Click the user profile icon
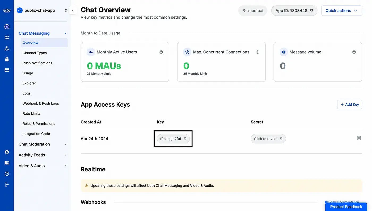This screenshot has width=372, height=211. pos(7,152)
